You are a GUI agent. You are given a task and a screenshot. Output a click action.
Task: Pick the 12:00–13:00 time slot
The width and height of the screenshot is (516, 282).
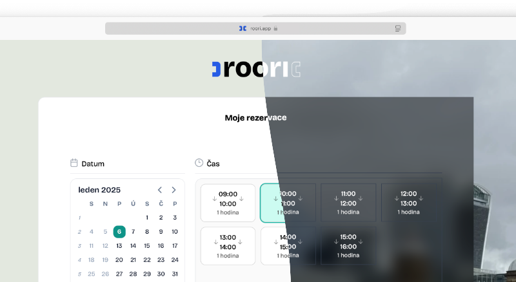408,203
